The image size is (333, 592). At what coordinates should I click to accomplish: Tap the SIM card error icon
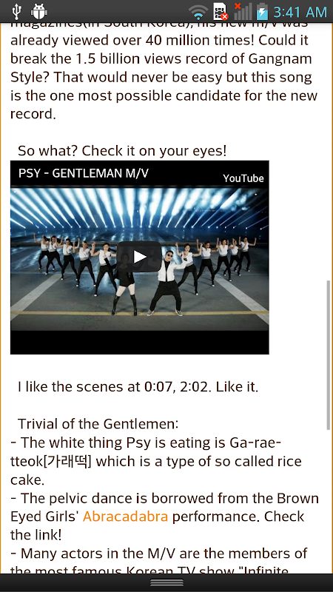(221, 12)
